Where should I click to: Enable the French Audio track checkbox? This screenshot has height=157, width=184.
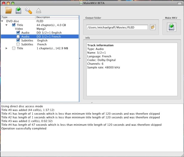point(18,37)
